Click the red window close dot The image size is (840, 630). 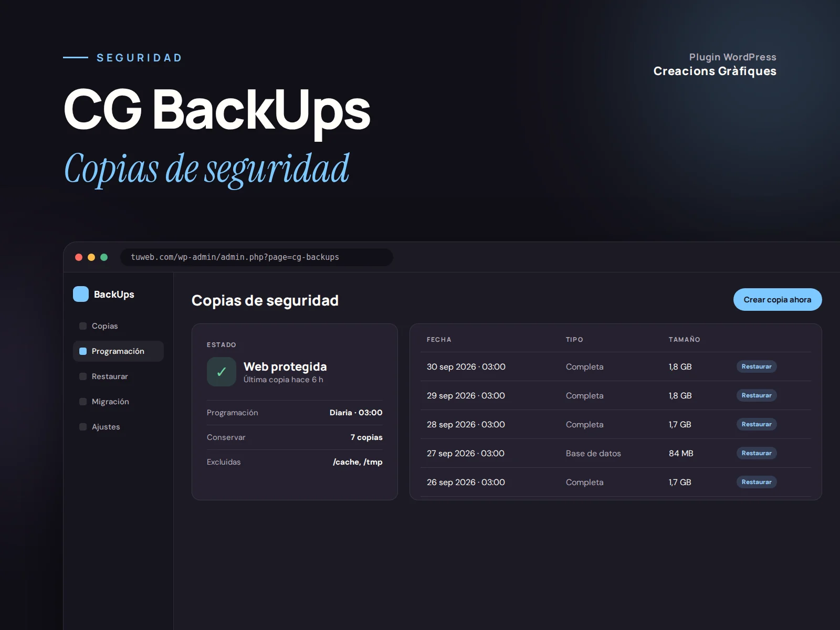(79, 257)
